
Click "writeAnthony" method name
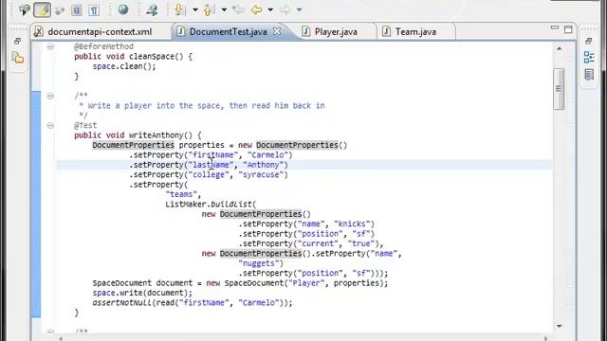tap(156, 135)
